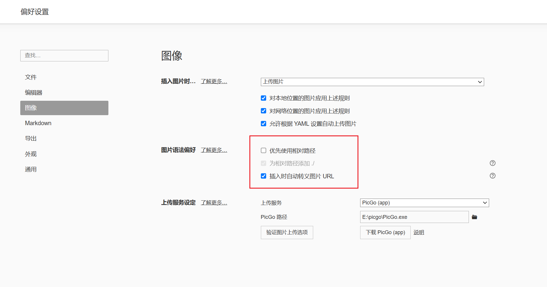Expand the PicGo (app) upload service dropdown
This screenshot has width=547, height=287.
pos(424,203)
